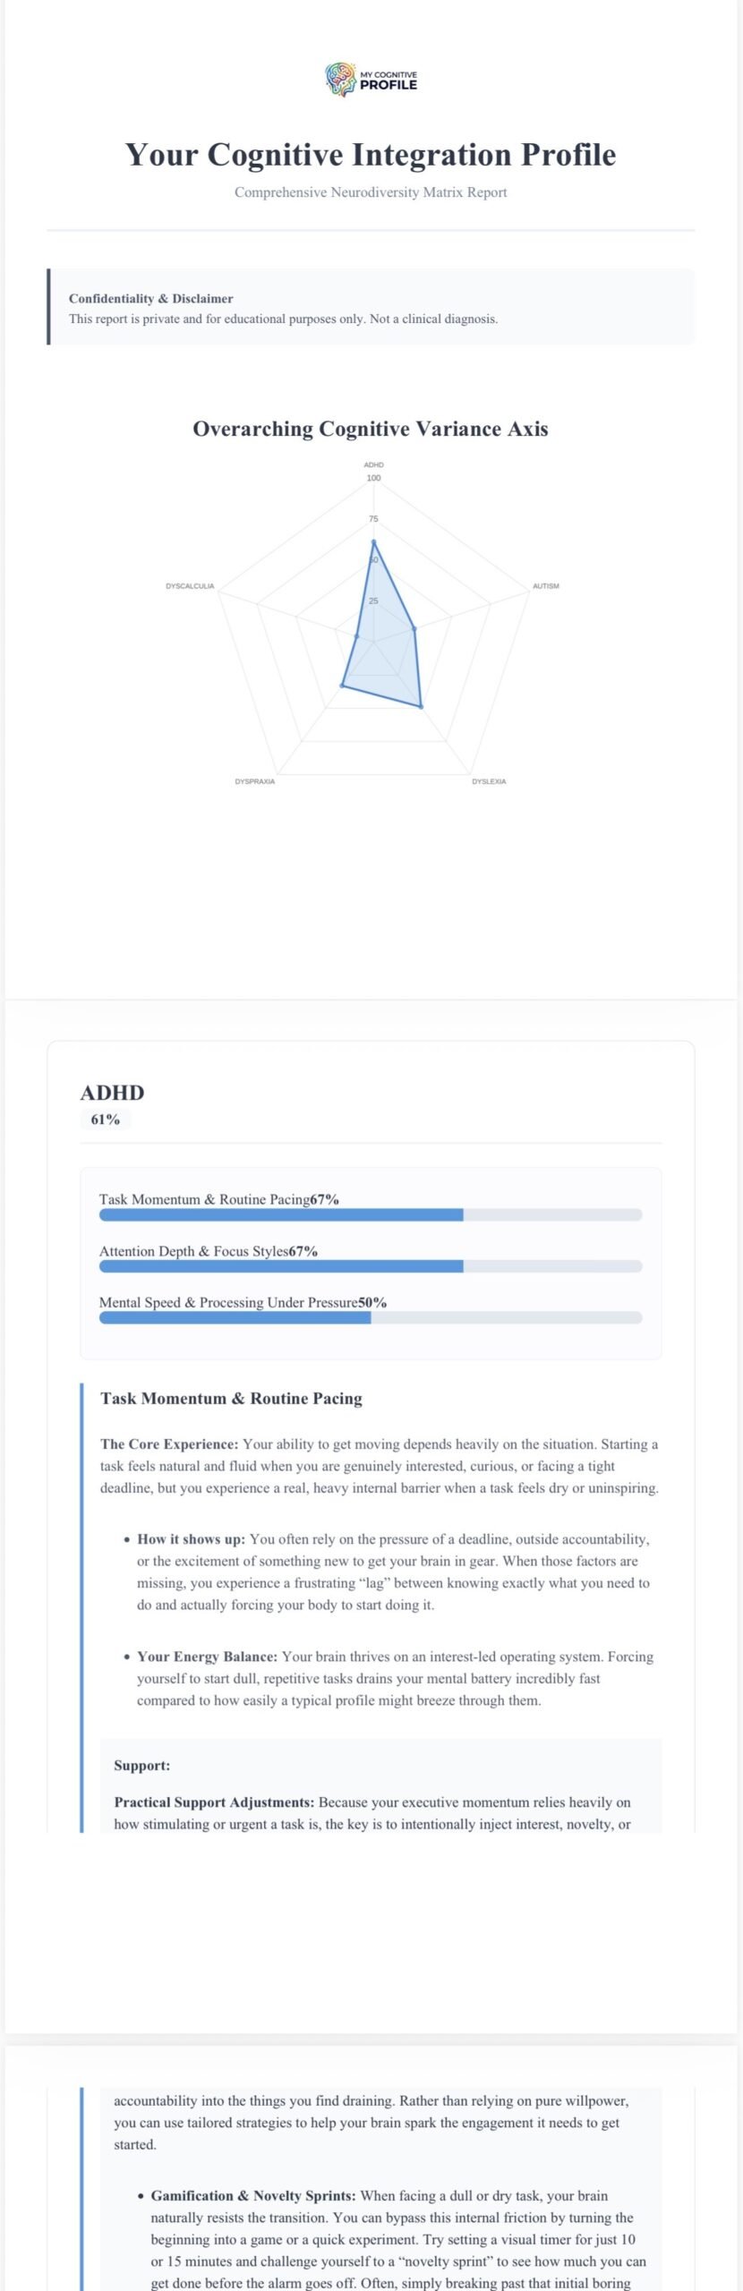The width and height of the screenshot is (743, 2291).
Task: Click the Overarching Cognitive Variance Axis heading
Action: pyautogui.click(x=371, y=429)
